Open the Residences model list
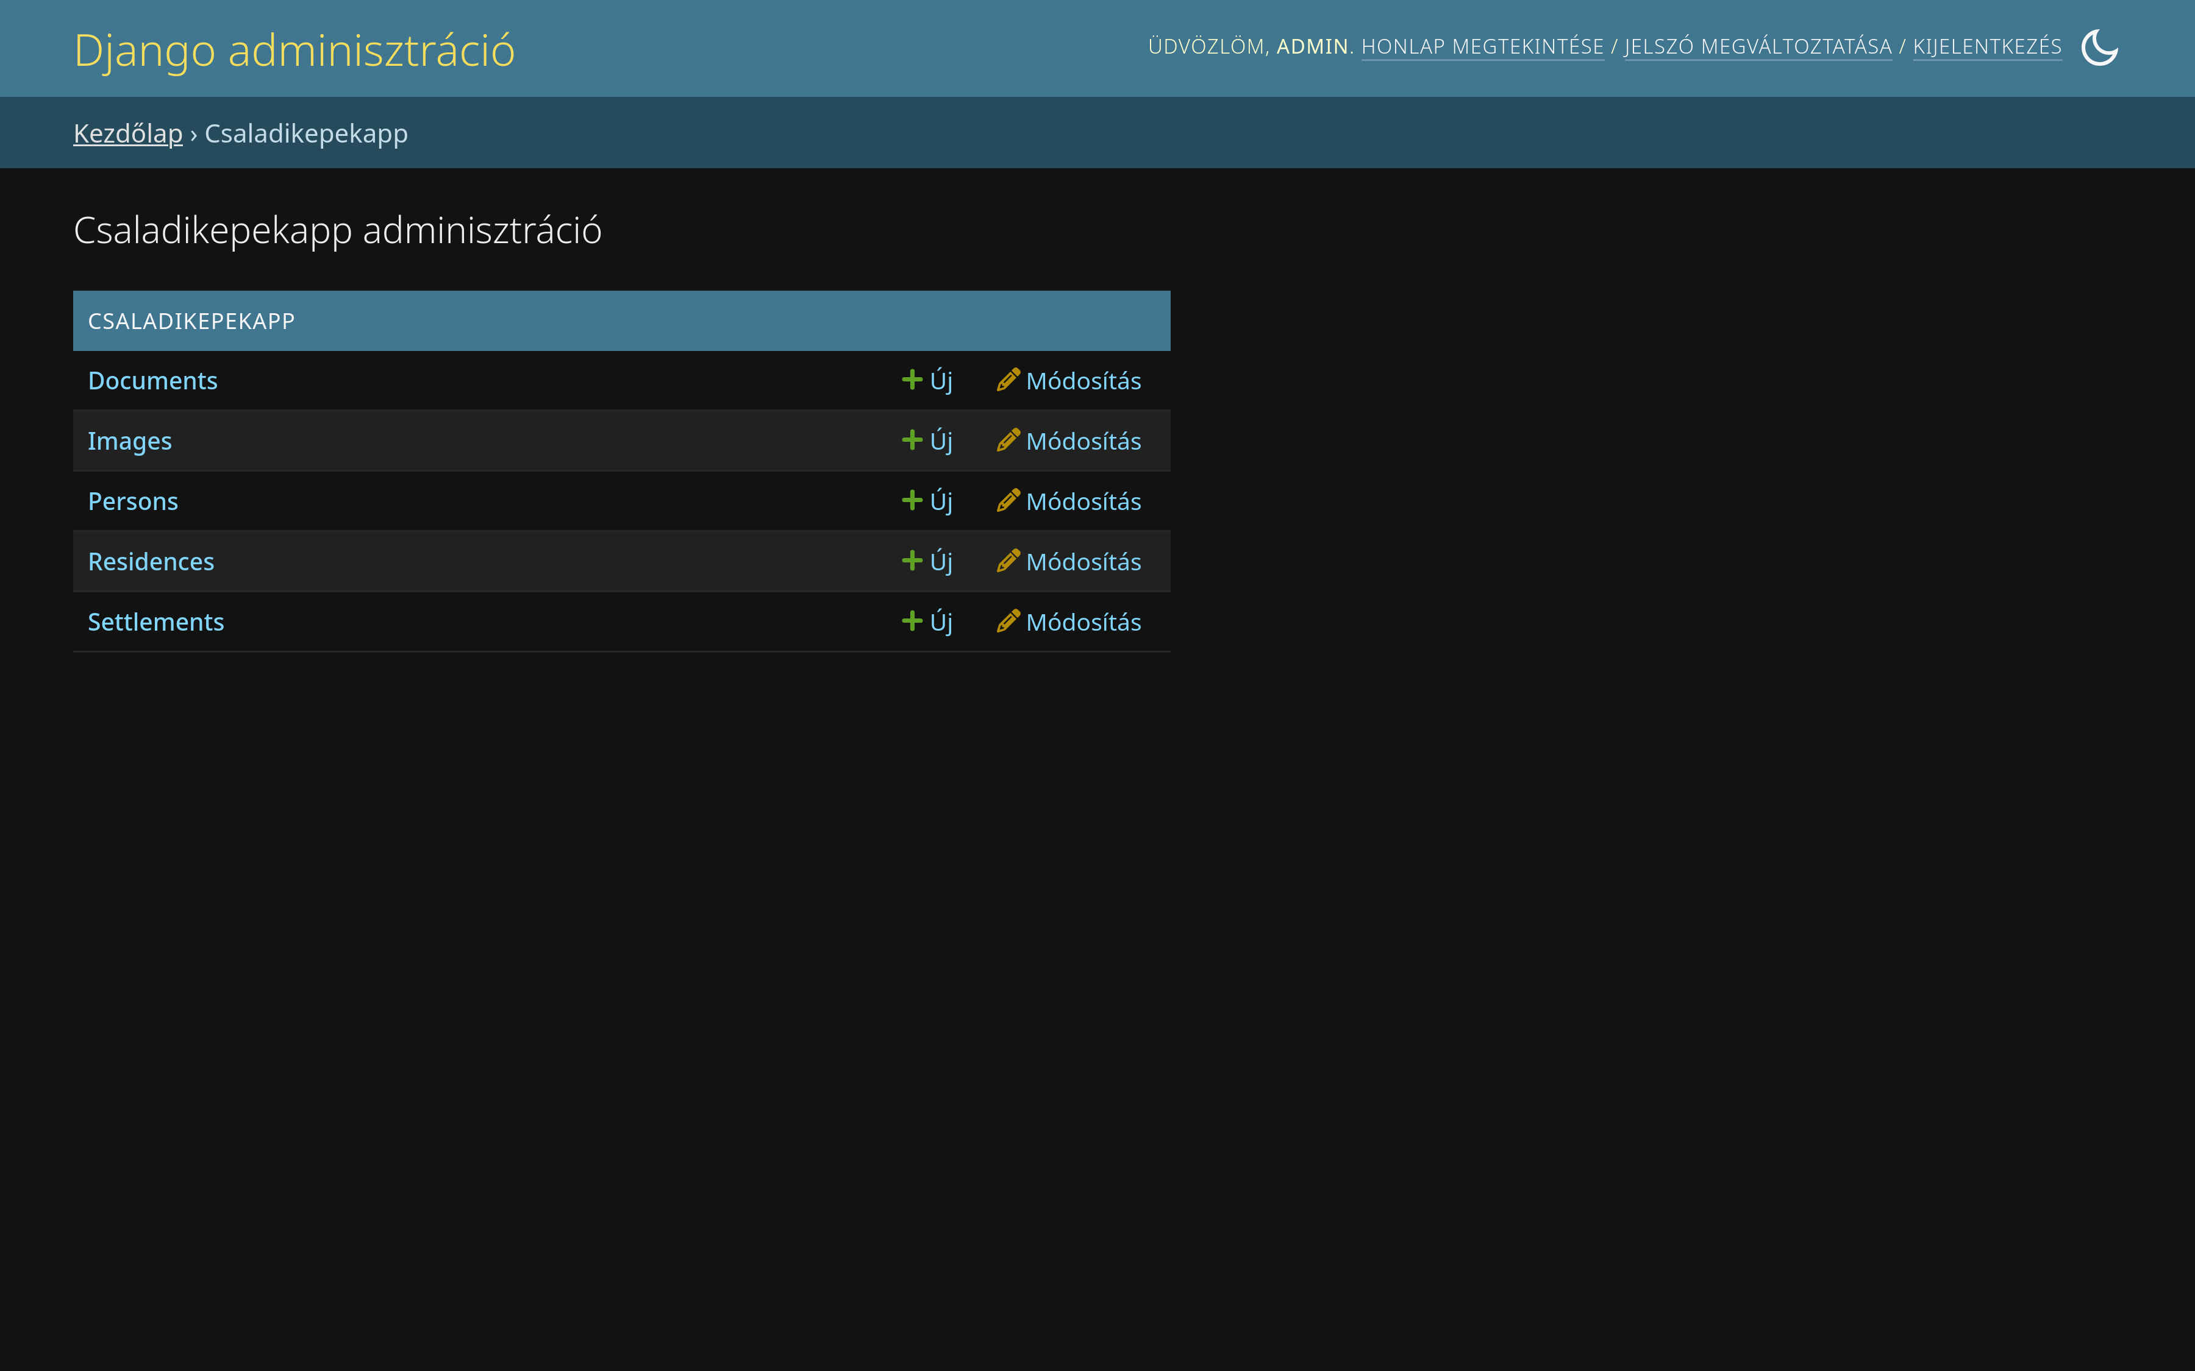2195x1371 pixels. point(151,562)
